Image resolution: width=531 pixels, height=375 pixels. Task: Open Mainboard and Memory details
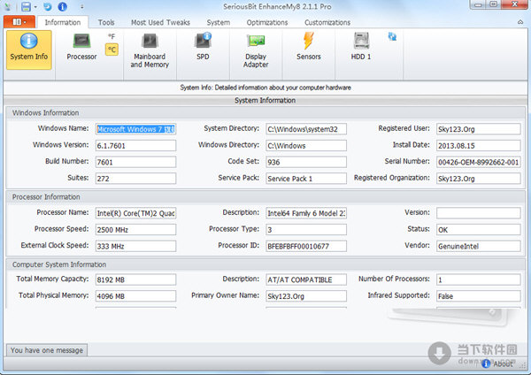[150, 50]
